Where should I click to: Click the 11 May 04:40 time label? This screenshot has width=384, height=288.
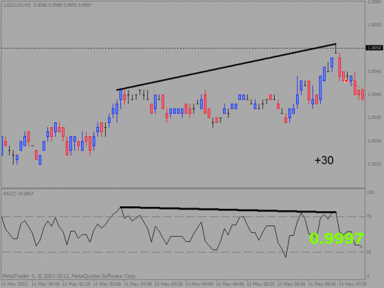coord(230,284)
